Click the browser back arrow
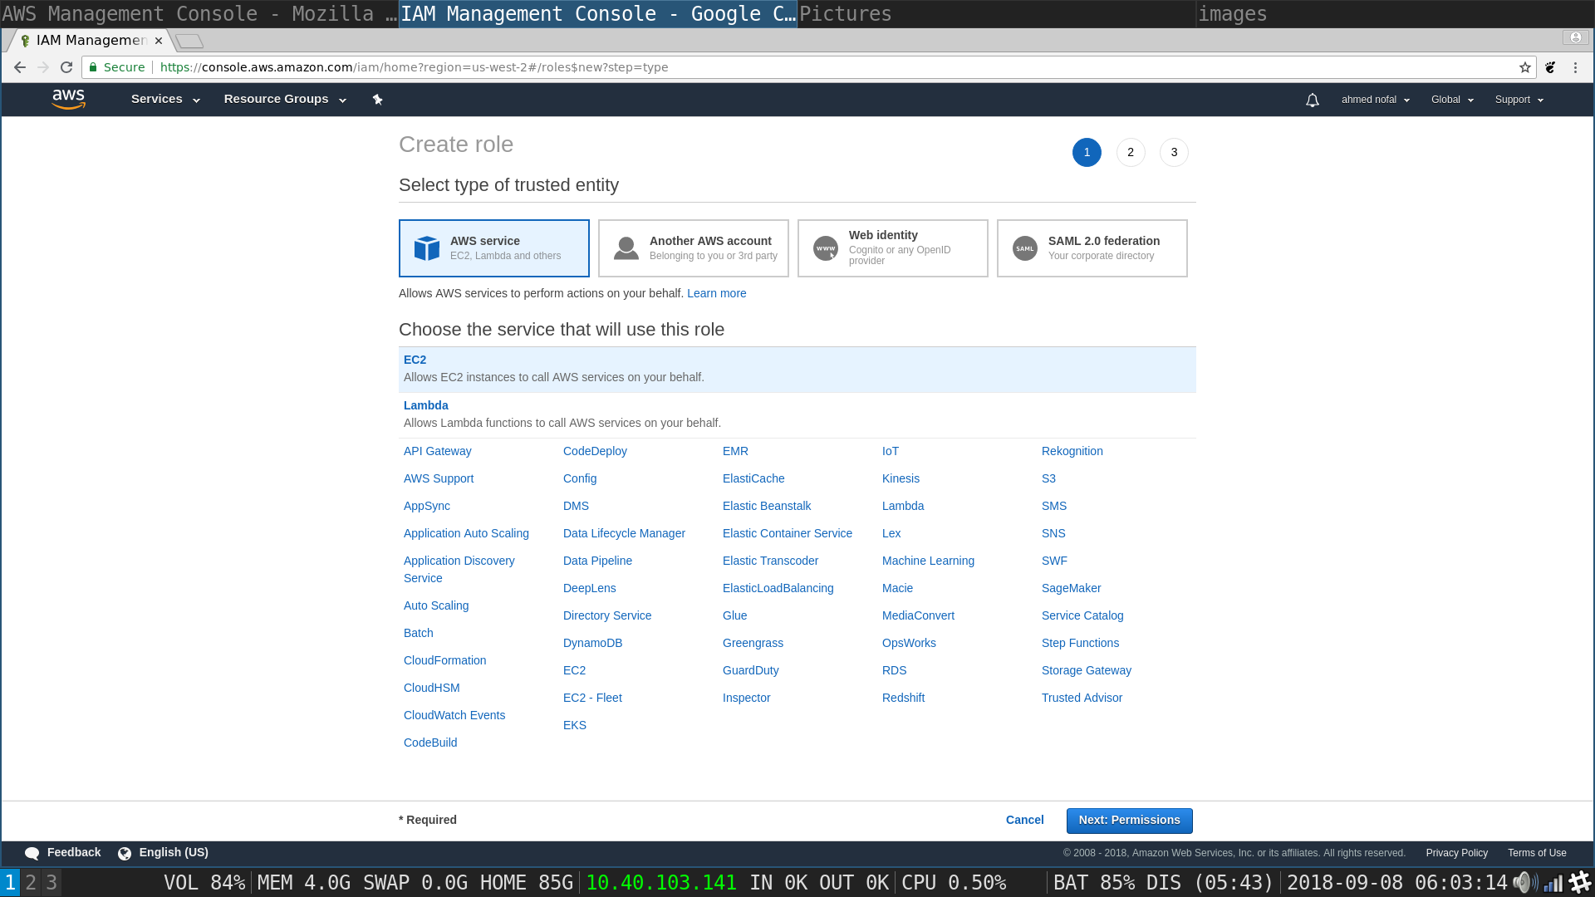The image size is (1595, 897). point(20,67)
